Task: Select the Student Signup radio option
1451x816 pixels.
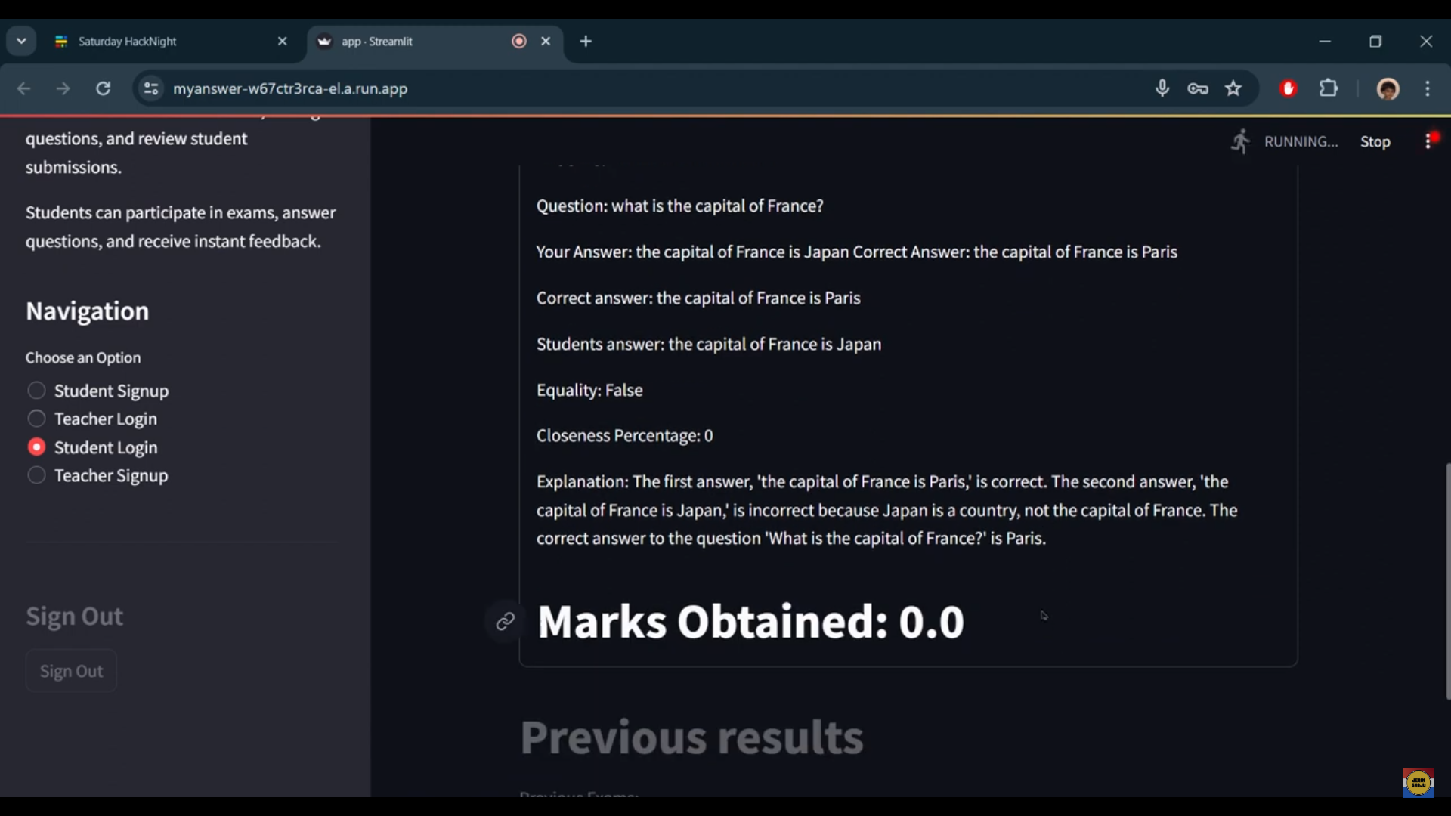Action: click(36, 391)
